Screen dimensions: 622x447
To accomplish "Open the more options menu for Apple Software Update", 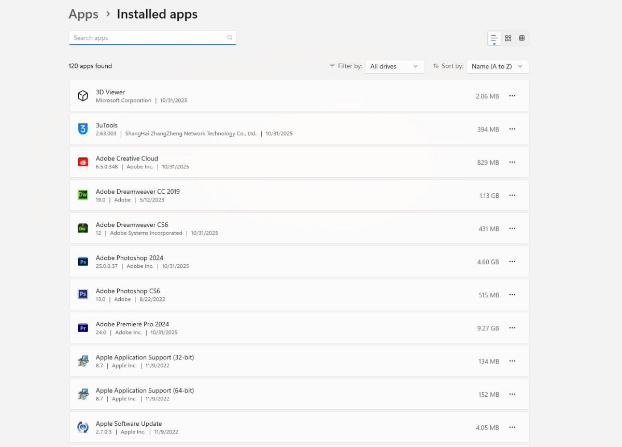I will [x=512, y=427].
